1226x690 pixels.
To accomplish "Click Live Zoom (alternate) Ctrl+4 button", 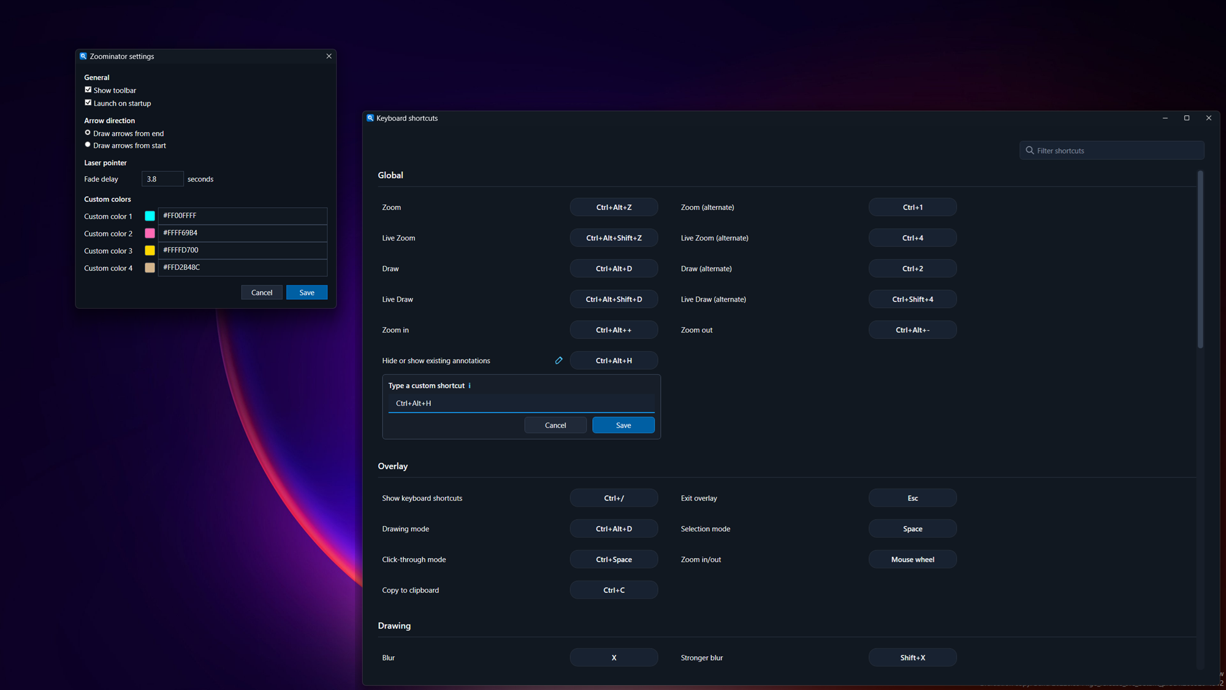I will tap(913, 238).
